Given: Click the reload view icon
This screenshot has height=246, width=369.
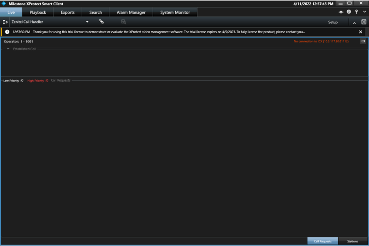Looking at the screenshot, I should click(x=101, y=22).
